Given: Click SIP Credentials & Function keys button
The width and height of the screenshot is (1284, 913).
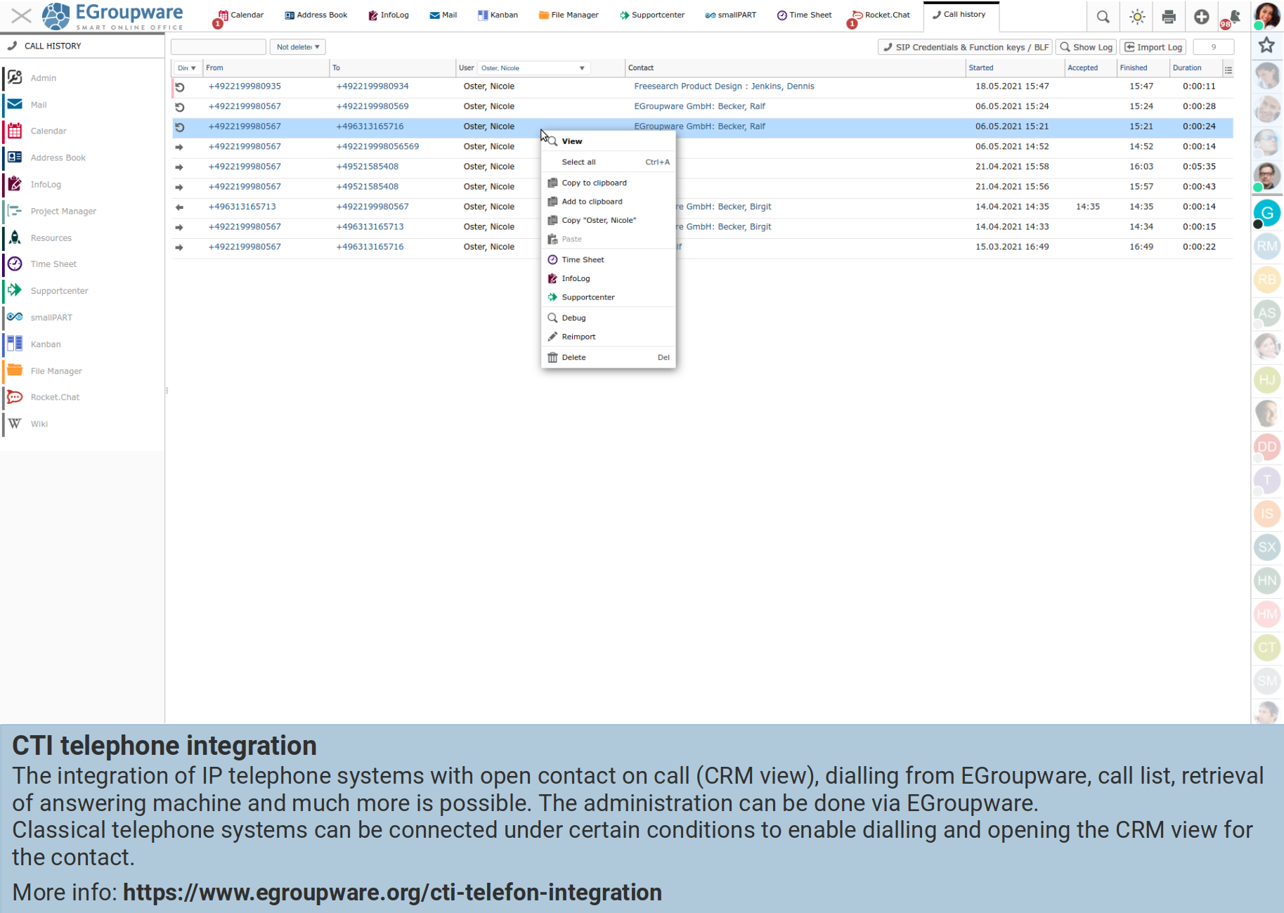Looking at the screenshot, I should [x=965, y=47].
